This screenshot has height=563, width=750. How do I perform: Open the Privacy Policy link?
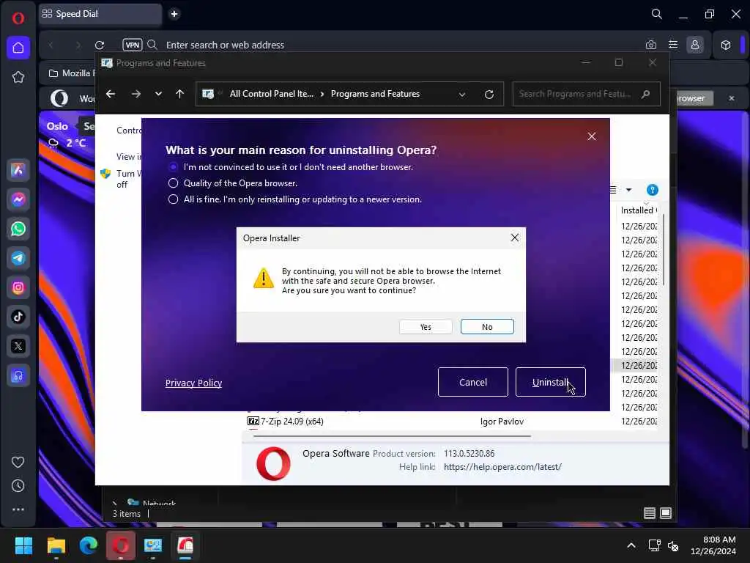pyautogui.click(x=193, y=383)
